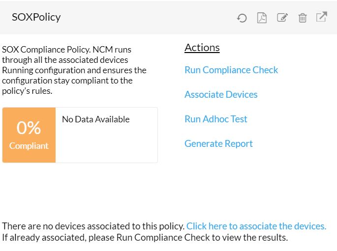This screenshot has width=337, height=251.
Task: Select Associate Devices under Actions
Action: pyautogui.click(x=221, y=94)
